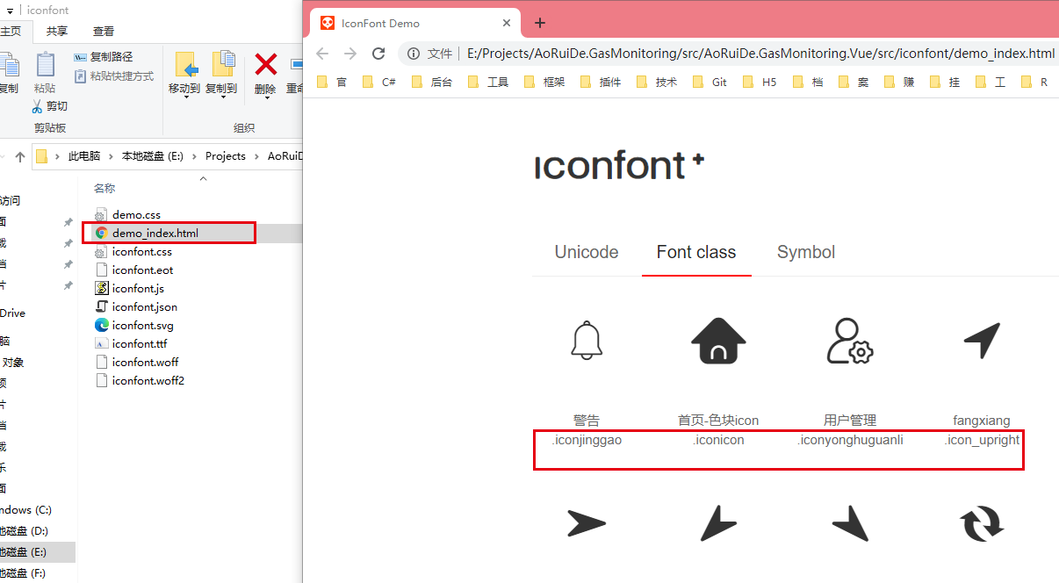Screen dimensions: 1059x583
Task: Click the site info icon in address bar
Action: click(414, 54)
